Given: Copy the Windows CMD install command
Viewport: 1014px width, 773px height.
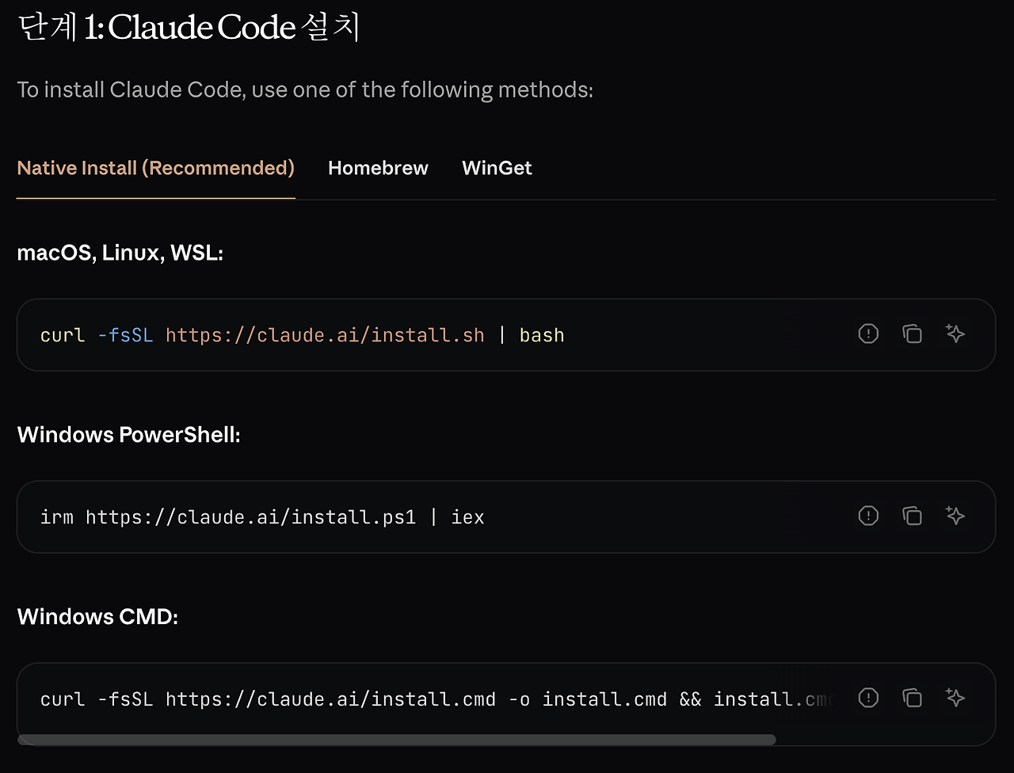Looking at the screenshot, I should pyautogui.click(x=912, y=698).
